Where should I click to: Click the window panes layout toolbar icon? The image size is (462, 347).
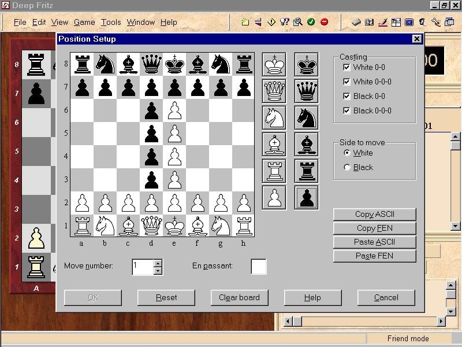click(396, 22)
